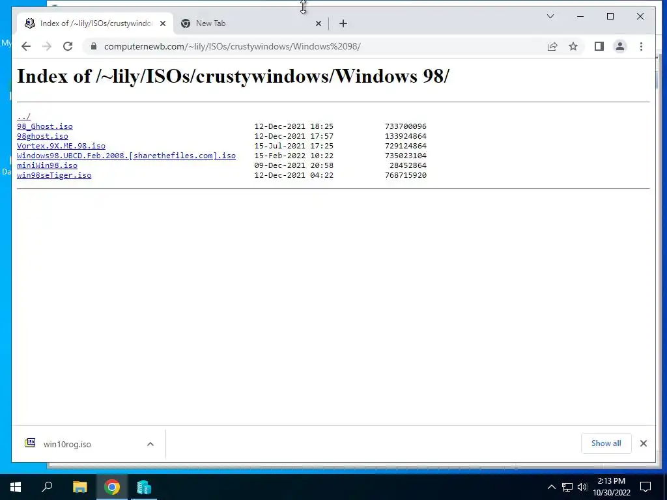This screenshot has width=667, height=500.
Task: Open the Chrome side panel
Action: click(599, 46)
